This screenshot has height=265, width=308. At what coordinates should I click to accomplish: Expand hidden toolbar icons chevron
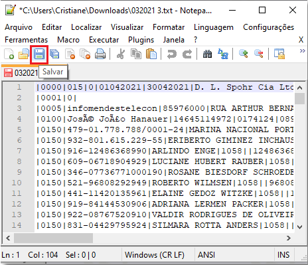point(302,51)
